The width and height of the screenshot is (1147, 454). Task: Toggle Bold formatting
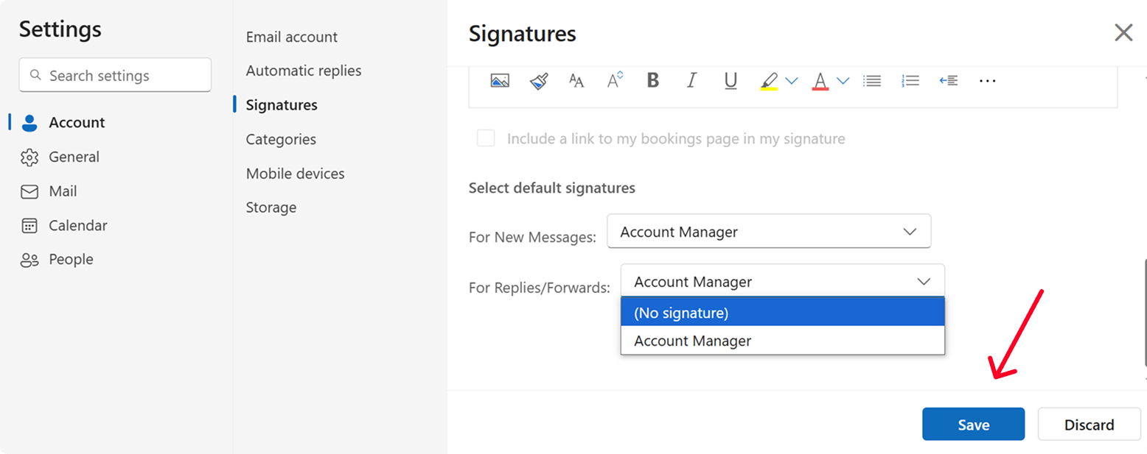[x=652, y=80]
